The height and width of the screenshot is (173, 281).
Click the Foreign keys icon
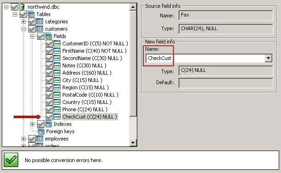[x=41, y=132]
